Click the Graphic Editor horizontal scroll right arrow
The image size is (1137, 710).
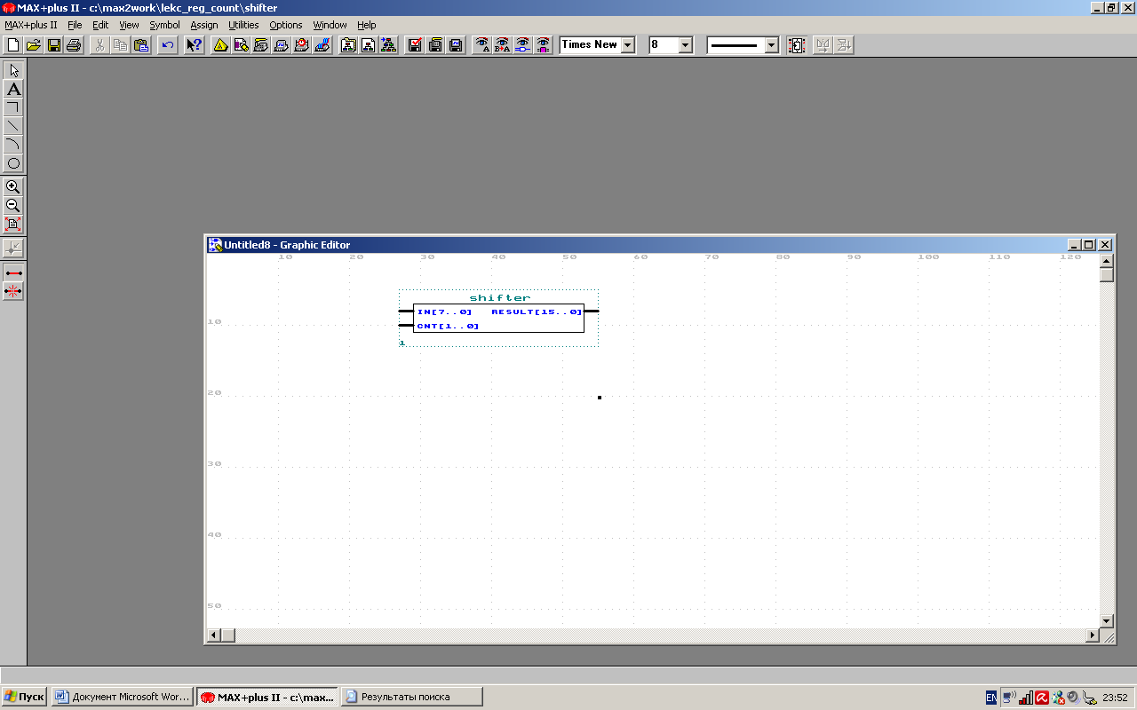[x=1093, y=635]
